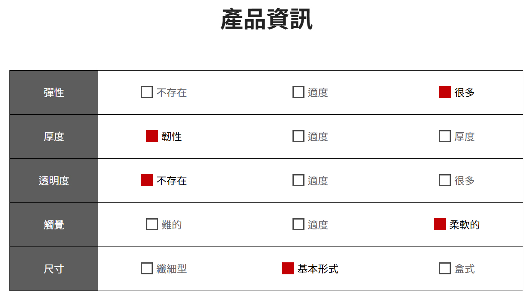This screenshot has height=300, width=531.
Task: Tick the unchecked 厚度 option checkbox
Action: click(445, 136)
